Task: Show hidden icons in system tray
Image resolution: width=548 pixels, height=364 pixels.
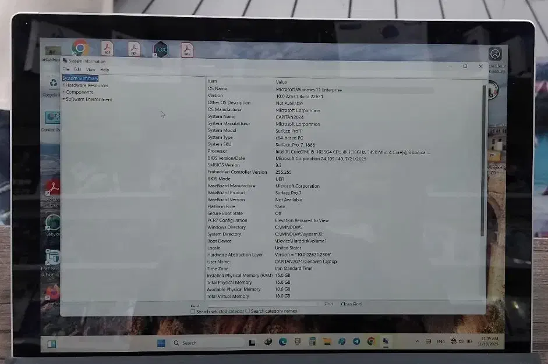Action: click(x=418, y=341)
